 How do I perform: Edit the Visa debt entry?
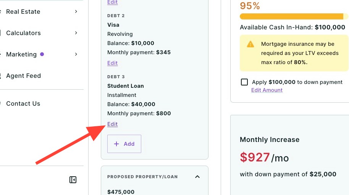[112, 63]
